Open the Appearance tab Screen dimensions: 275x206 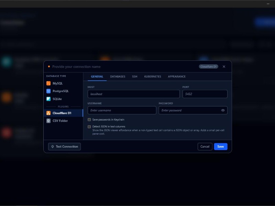click(177, 77)
